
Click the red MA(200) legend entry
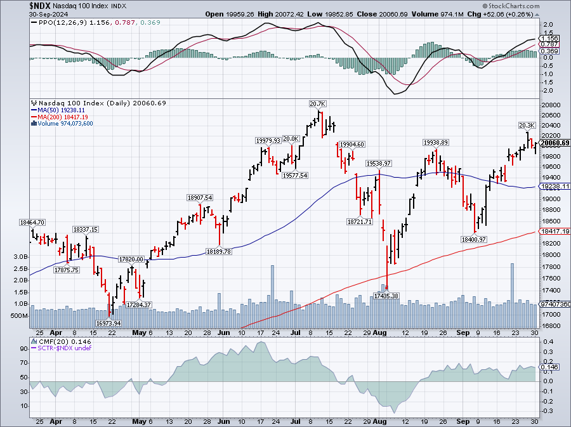(63, 117)
